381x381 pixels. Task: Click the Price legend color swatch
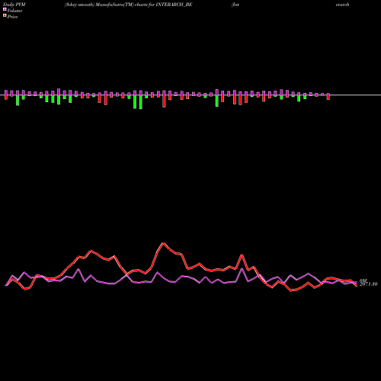pyautogui.click(x=5, y=16)
